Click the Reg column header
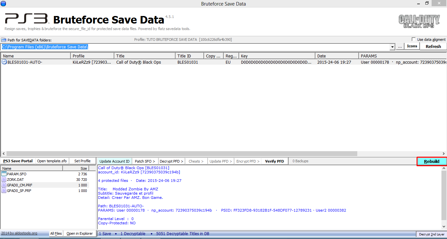The height and width of the screenshot is (239, 447). (x=231, y=56)
